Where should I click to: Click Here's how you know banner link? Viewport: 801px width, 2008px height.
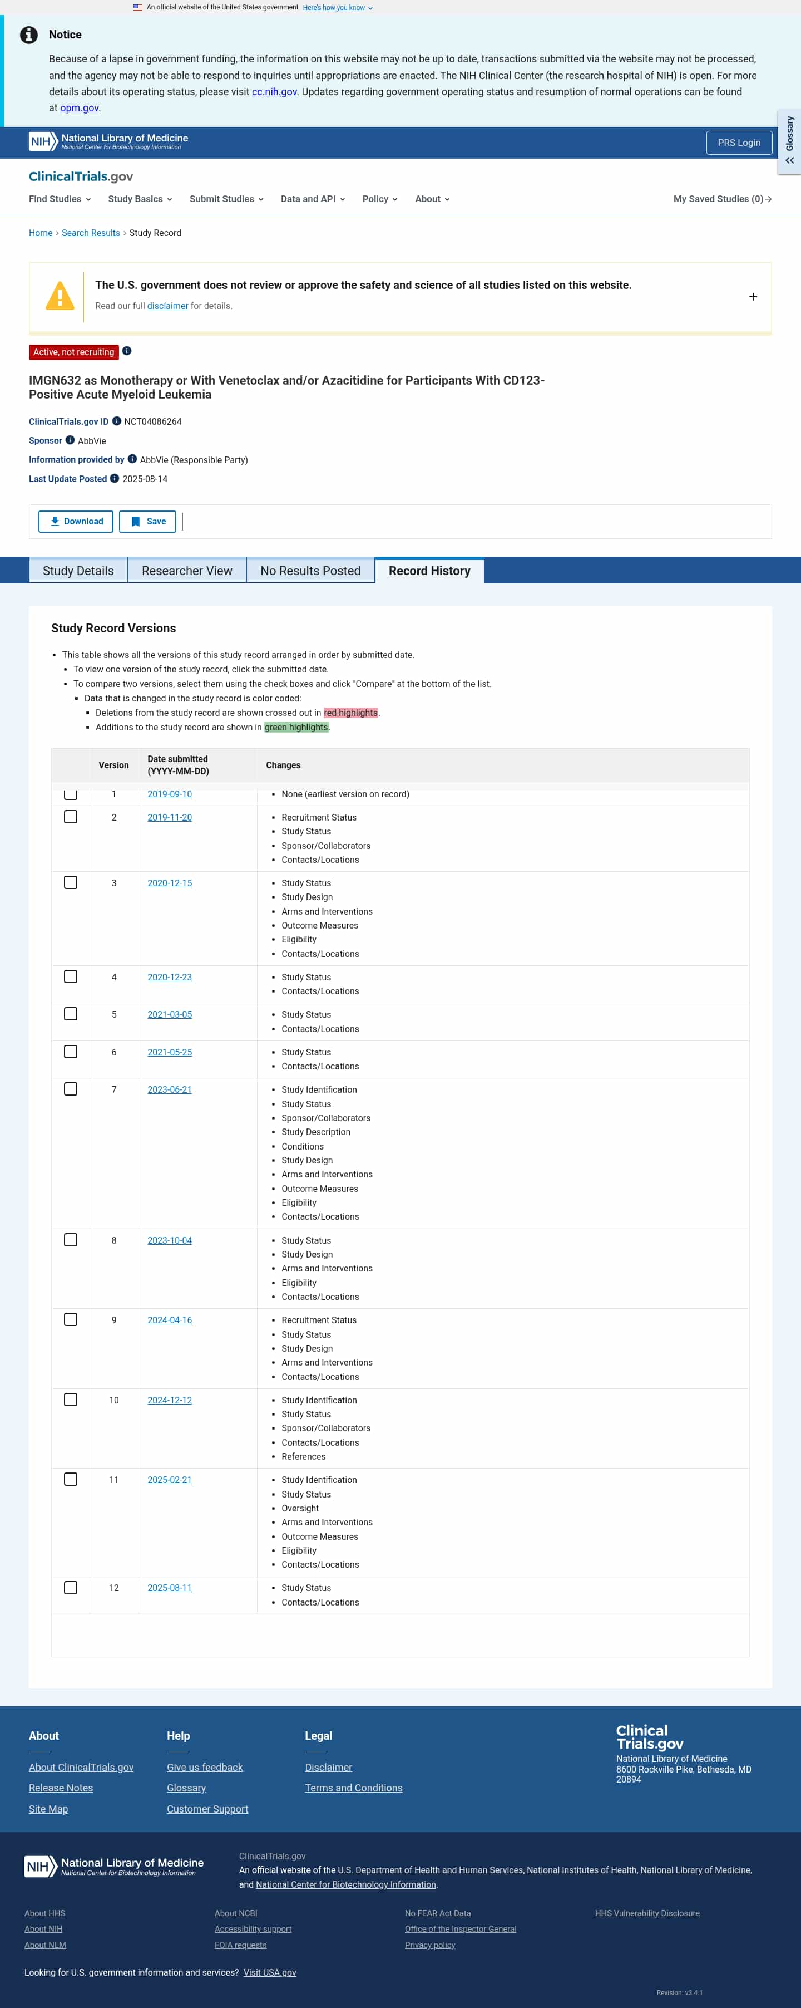coord(334,7)
